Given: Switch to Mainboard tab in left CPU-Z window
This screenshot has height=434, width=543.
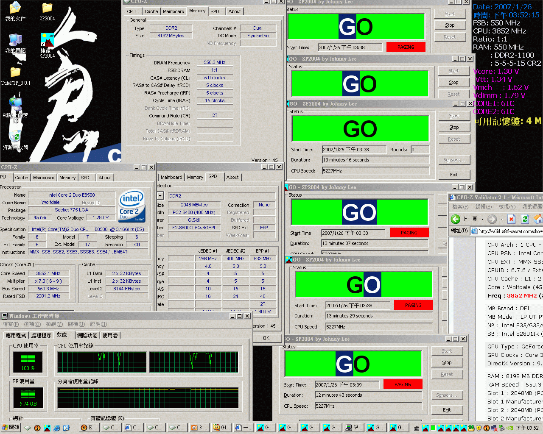Looking at the screenshot, I should pyautogui.click(x=44, y=178).
